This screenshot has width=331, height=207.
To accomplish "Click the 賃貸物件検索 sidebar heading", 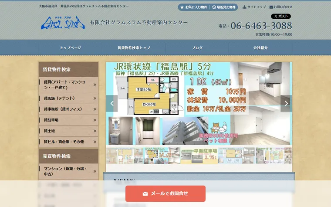I will click(x=69, y=69).
